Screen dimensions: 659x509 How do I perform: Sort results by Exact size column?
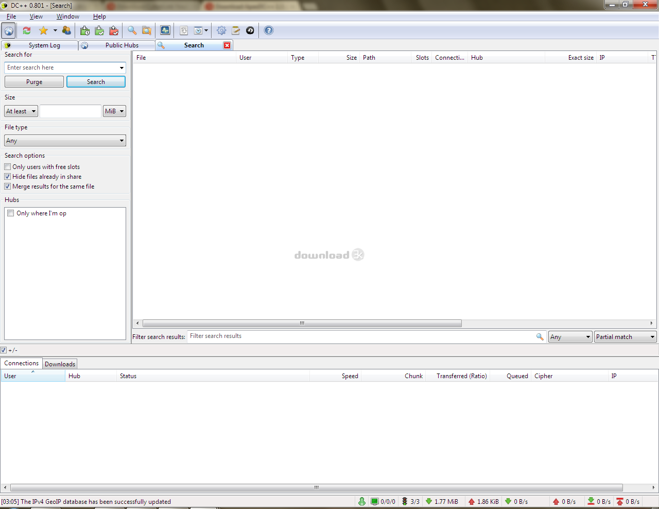click(x=571, y=58)
